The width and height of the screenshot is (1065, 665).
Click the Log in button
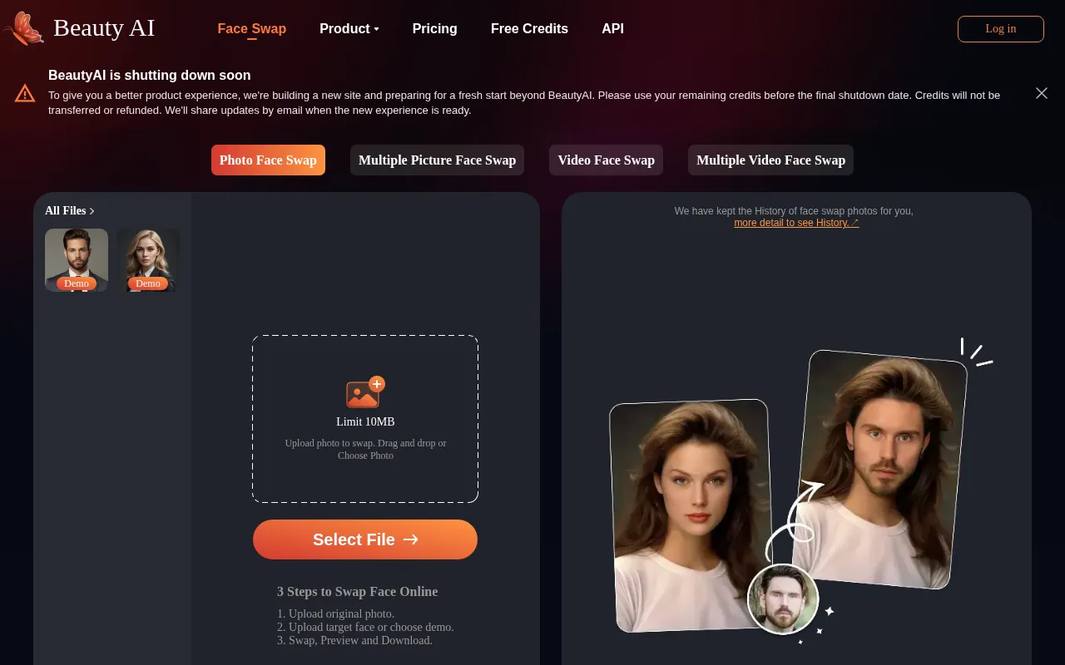[1001, 28]
